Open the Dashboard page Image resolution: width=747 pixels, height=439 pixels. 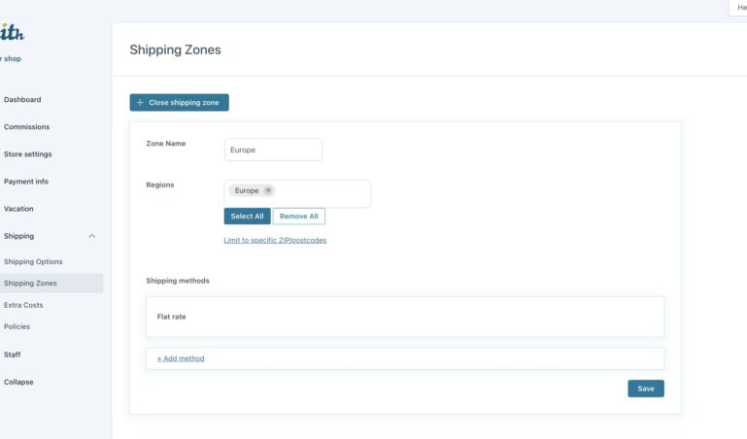tap(22, 100)
